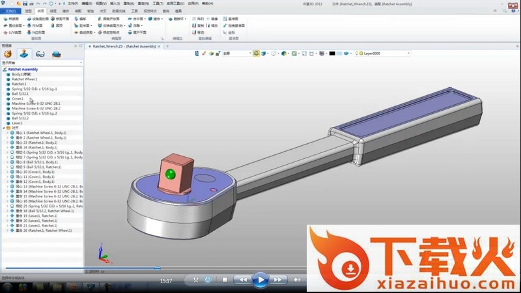Switch to the 造型 ribbon tab
Screen dimensions: 521x293
point(27,11)
